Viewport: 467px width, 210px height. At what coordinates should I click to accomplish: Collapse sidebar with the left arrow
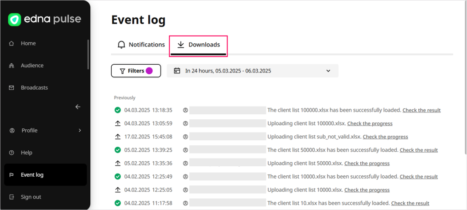[x=78, y=107]
